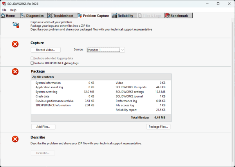Toggle Include extended logging data checkbox

[32, 58]
